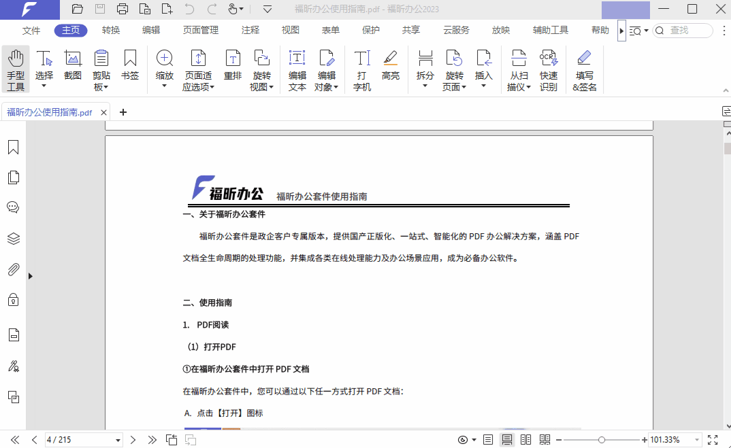This screenshot has width=731, height=448.
Task: Open a new document tab with plus button
Action: [123, 111]
